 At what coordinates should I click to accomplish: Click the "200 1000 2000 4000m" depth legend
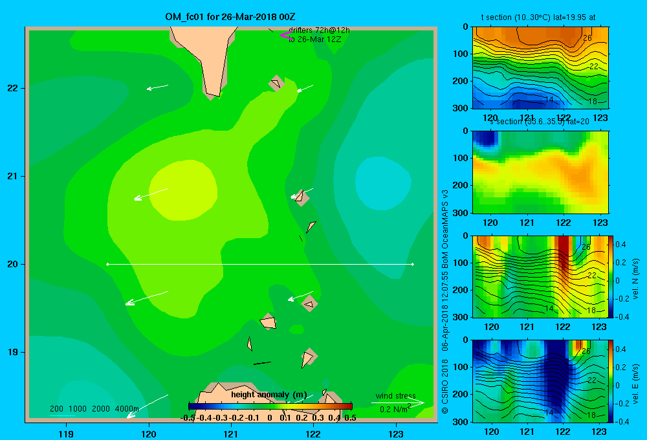[94, 409]
